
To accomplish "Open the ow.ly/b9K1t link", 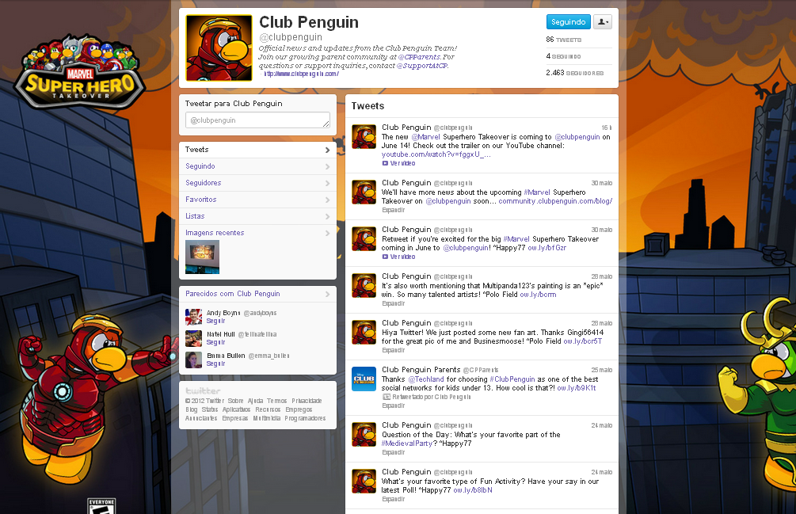I will 576,388.
